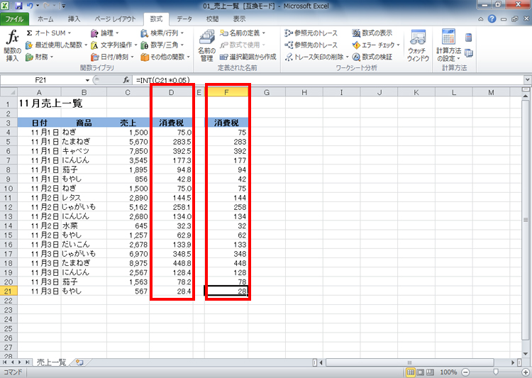Click in the formula bar input
Screen dimensions: 532x378
coord(328,80)
